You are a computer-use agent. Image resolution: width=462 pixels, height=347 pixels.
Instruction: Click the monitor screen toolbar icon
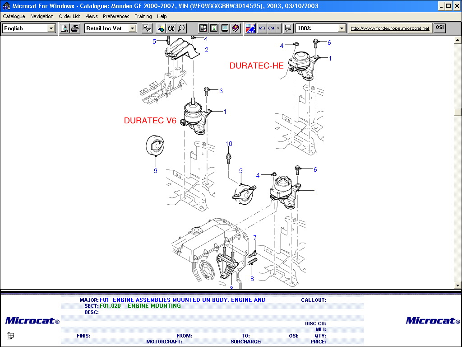tap(224, 28)
